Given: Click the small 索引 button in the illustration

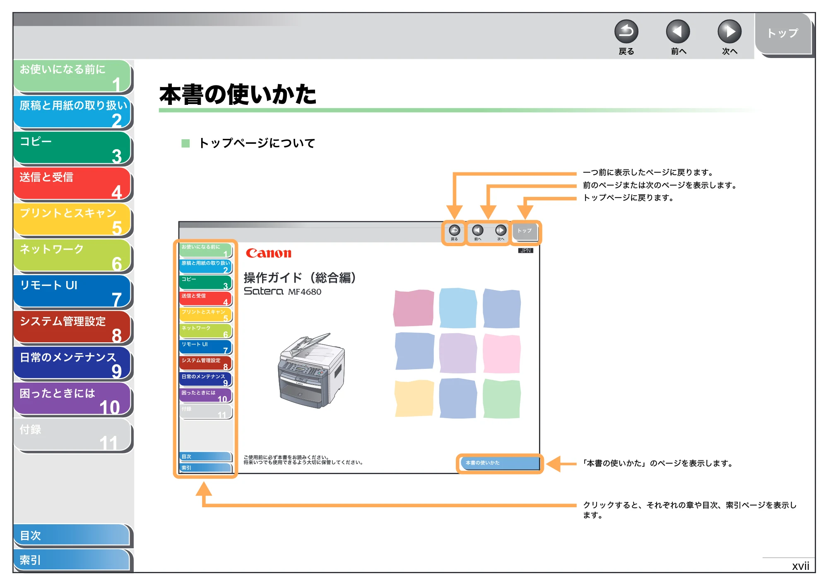Looking at the screenshot, I should pyautogui.click(x=205, y=467).
